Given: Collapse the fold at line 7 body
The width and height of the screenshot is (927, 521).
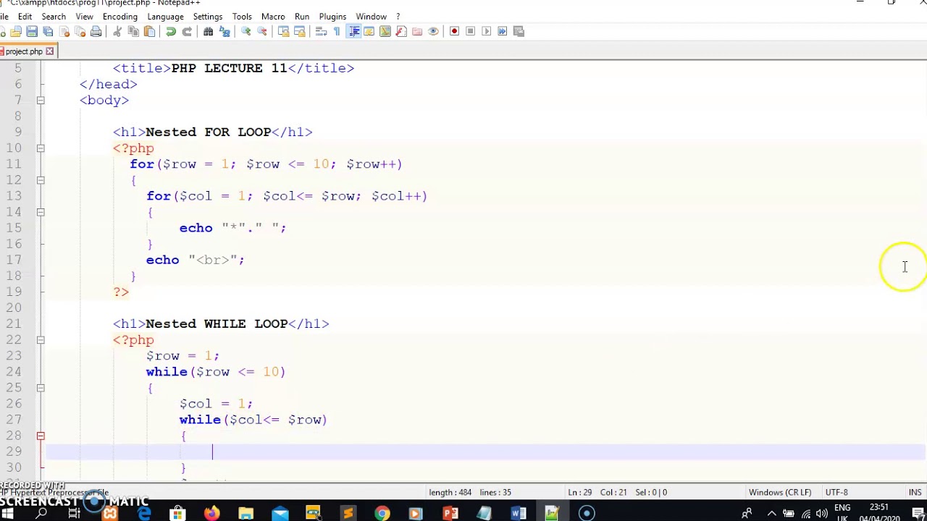Looking at the screenshot, I should 41,100.
